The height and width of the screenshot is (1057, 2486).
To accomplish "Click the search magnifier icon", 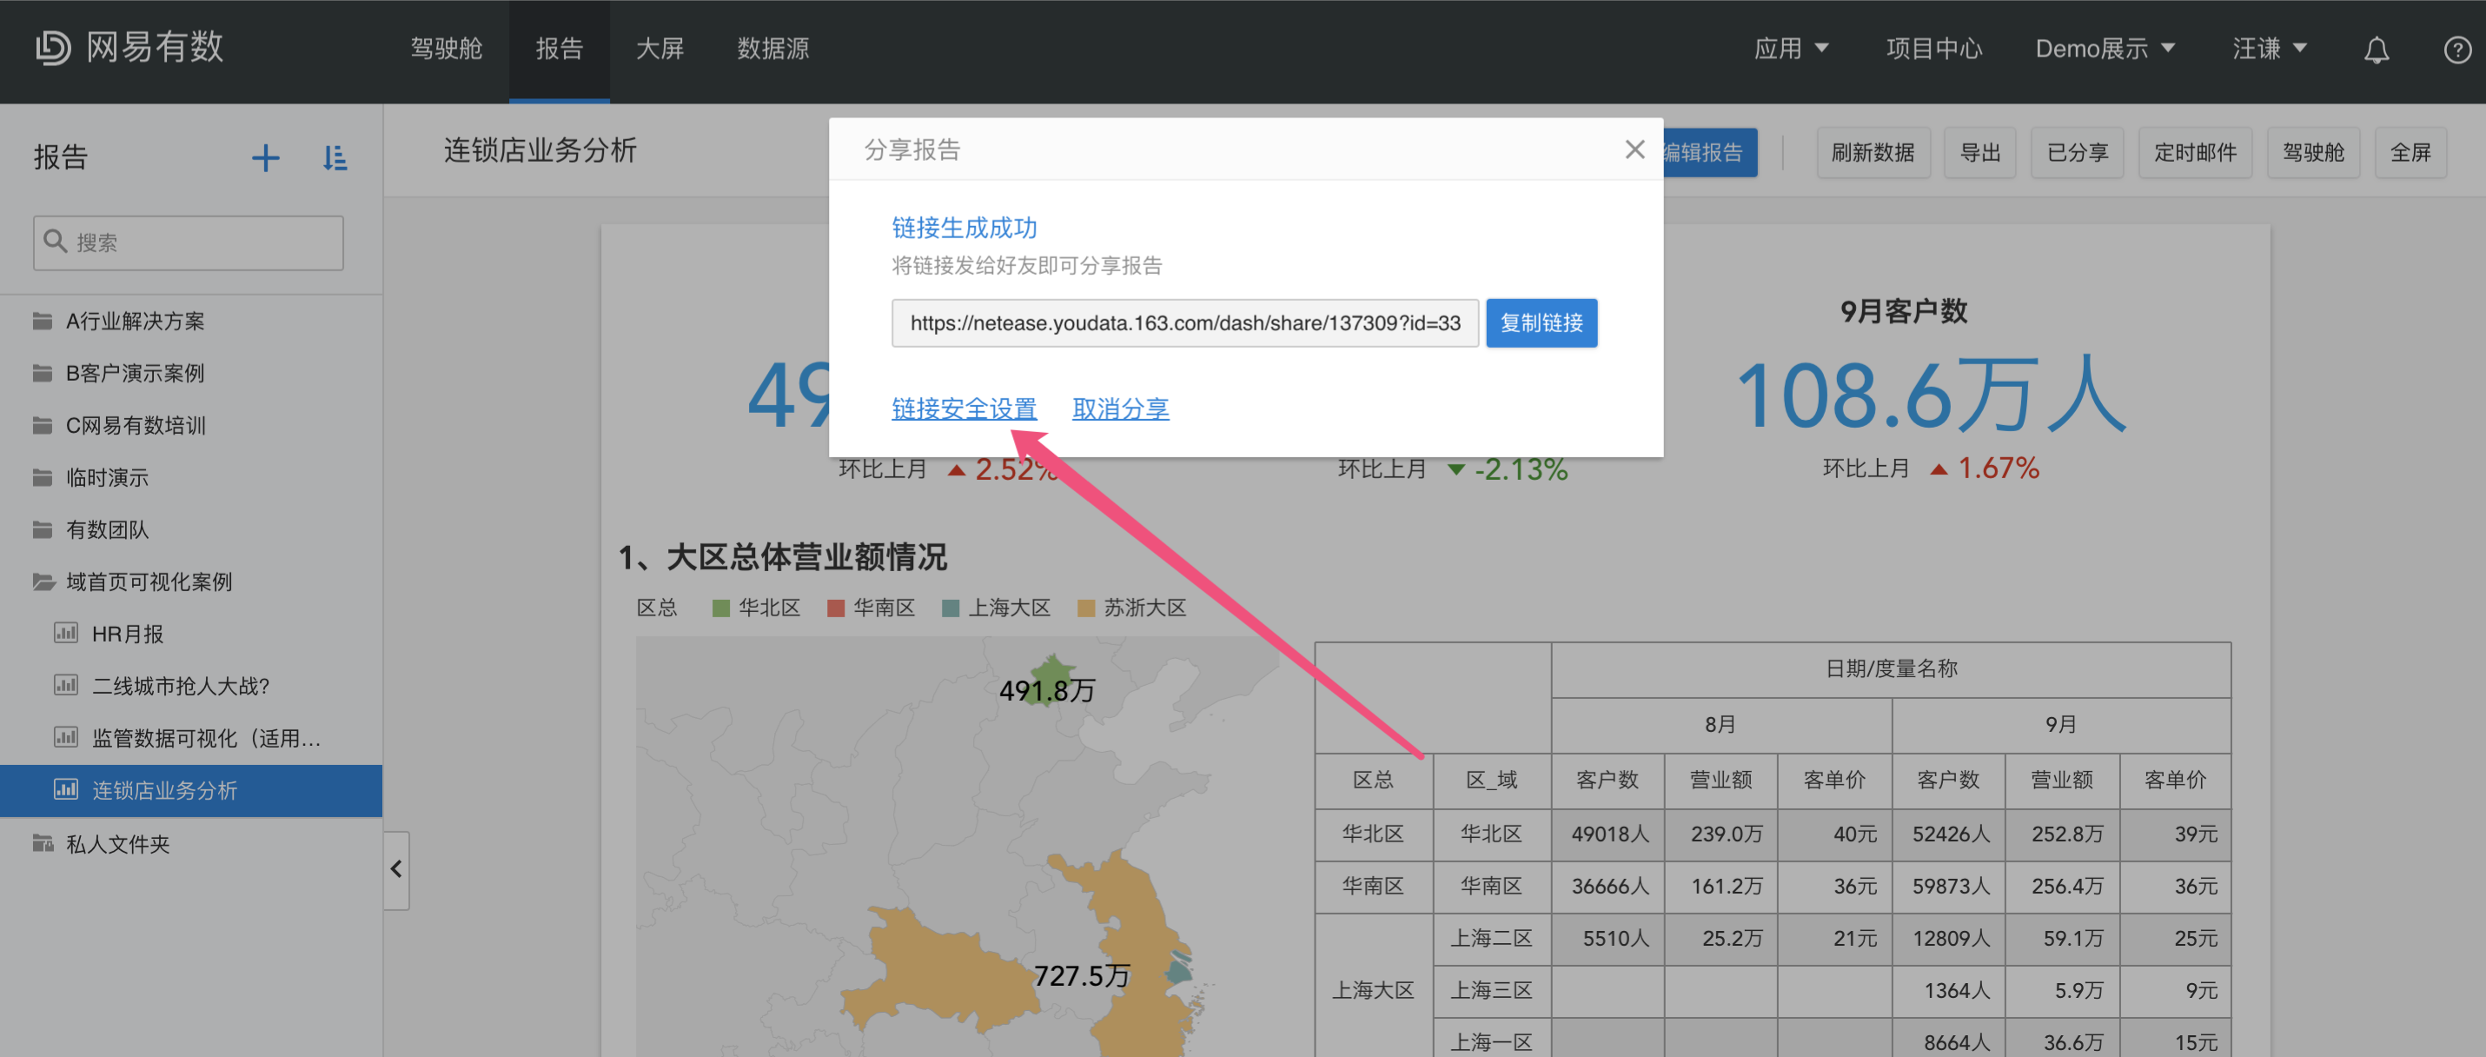I will pyautogui.click(x=55, y=242).
